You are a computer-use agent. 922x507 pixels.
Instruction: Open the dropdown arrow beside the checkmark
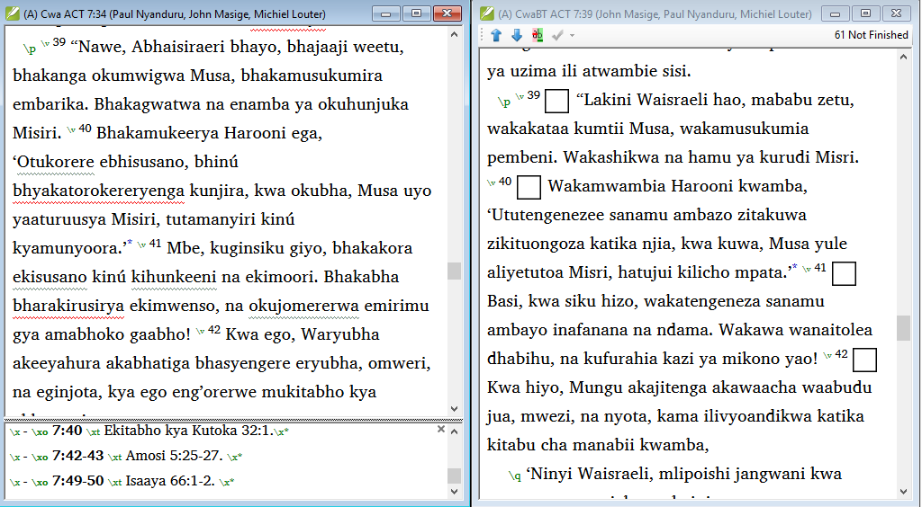point(572,36)
